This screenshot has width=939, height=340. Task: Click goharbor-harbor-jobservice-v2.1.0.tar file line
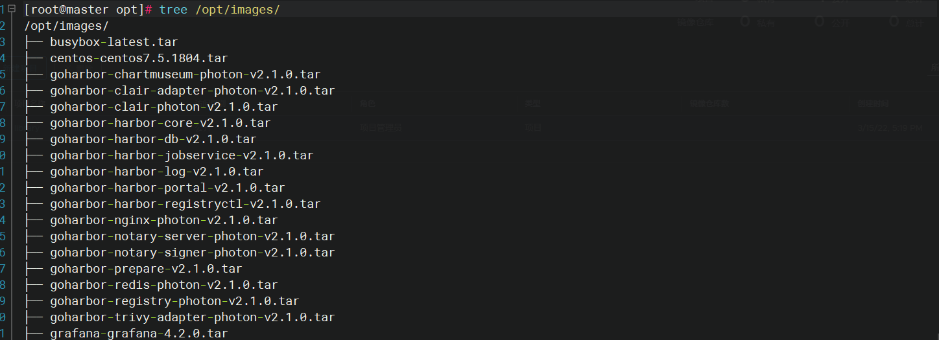(182, 155)
